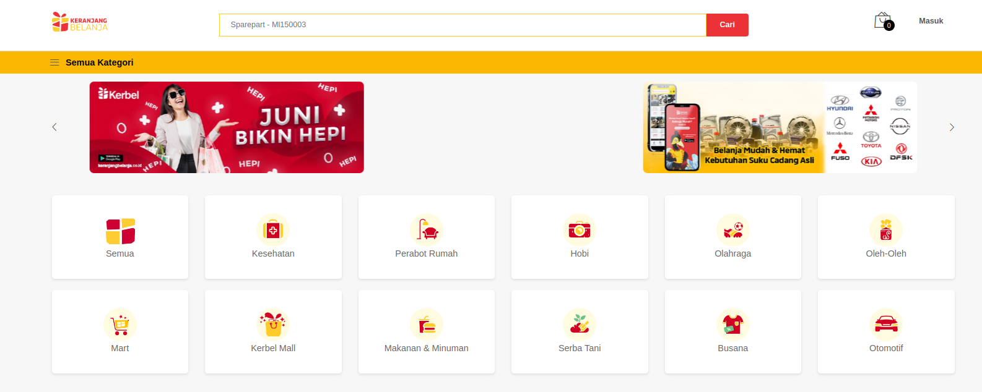Screen dimensions: 982x392
Task: Click the Keranjang Belanja logo
Action: tap(80, 22)
